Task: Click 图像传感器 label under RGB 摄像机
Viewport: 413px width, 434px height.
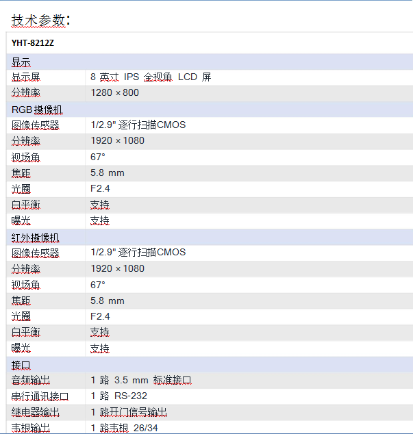Action: (x=36, y=125)
